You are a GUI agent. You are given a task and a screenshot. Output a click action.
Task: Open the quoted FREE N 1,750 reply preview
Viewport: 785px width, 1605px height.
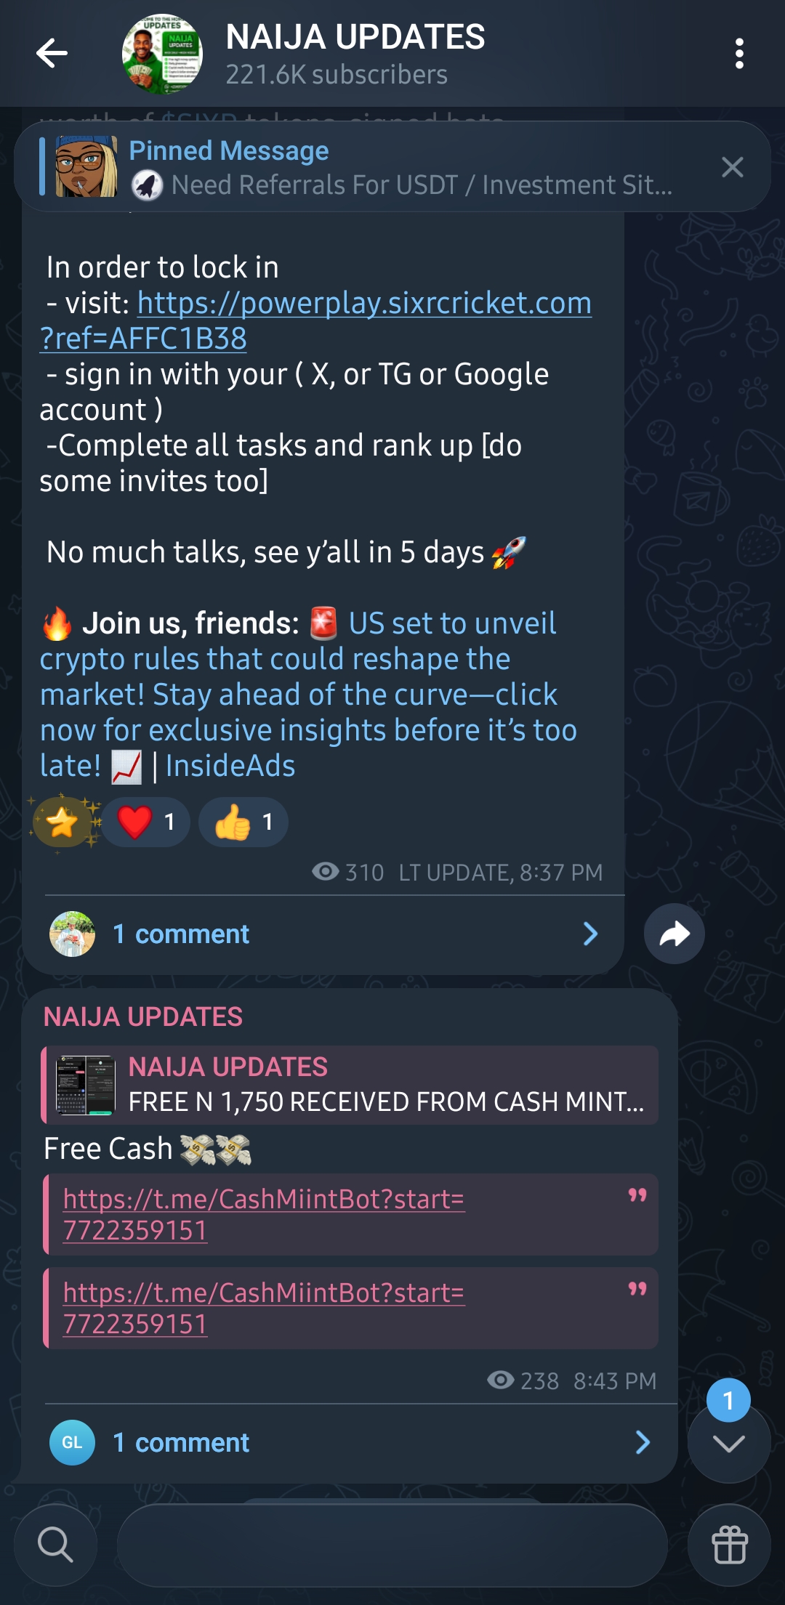pos(350,1085)
